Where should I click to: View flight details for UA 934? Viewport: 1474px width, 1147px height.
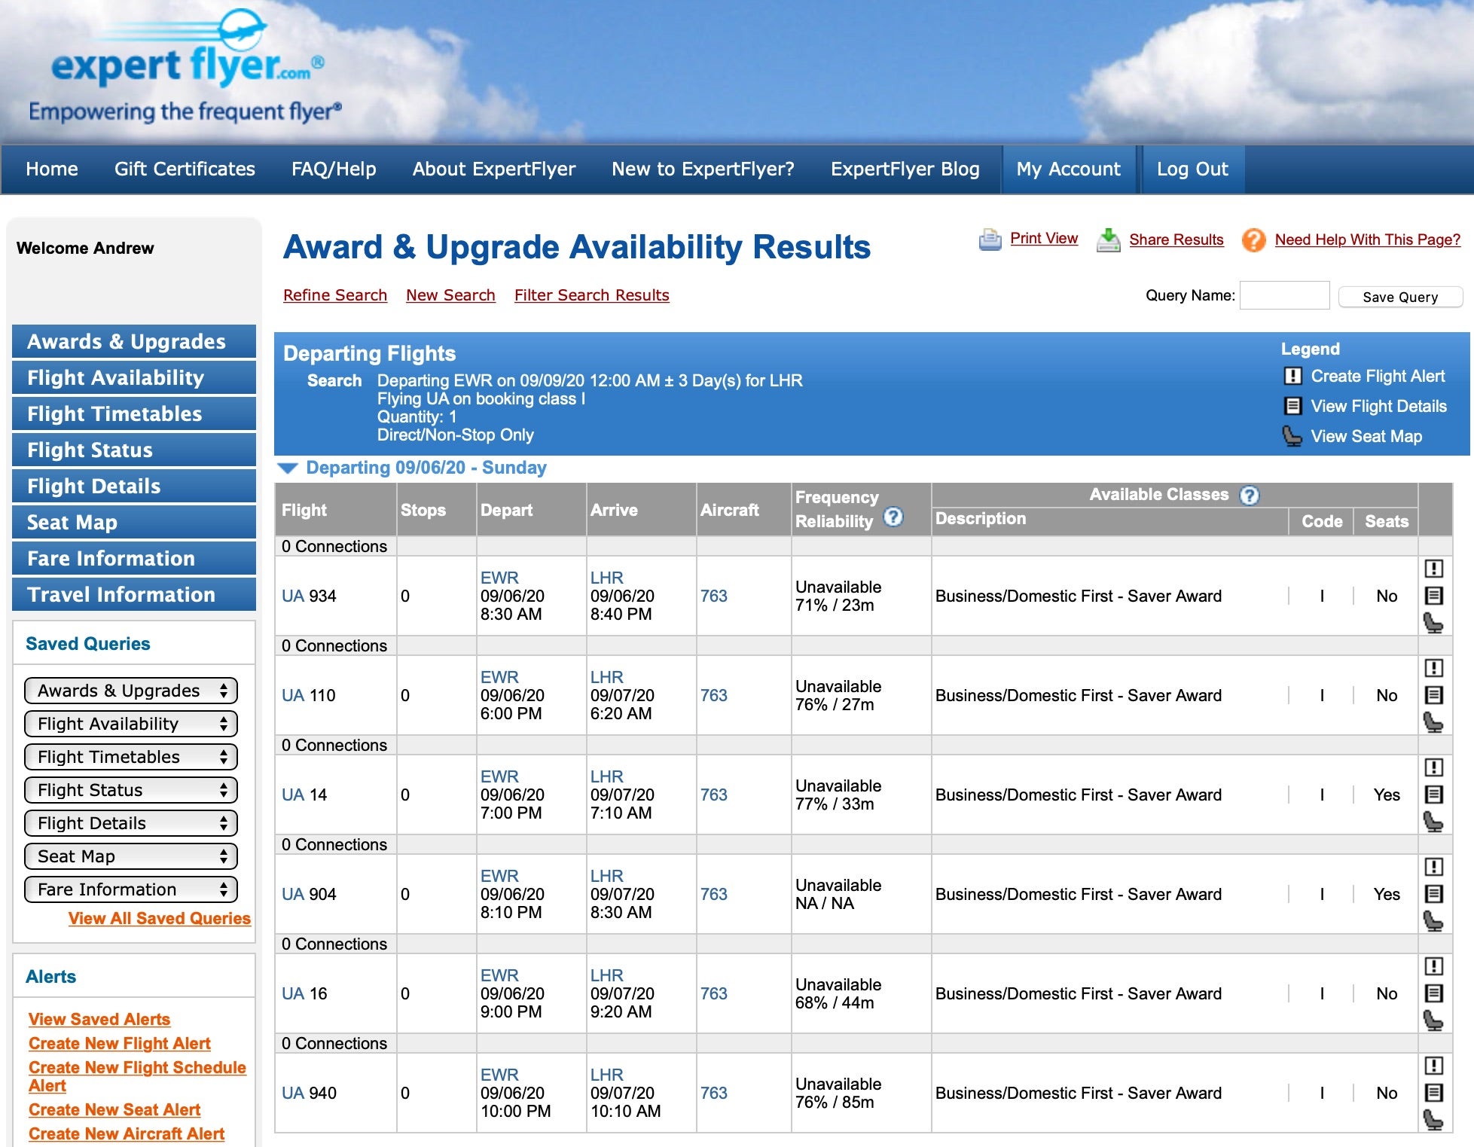(1433, 596)
